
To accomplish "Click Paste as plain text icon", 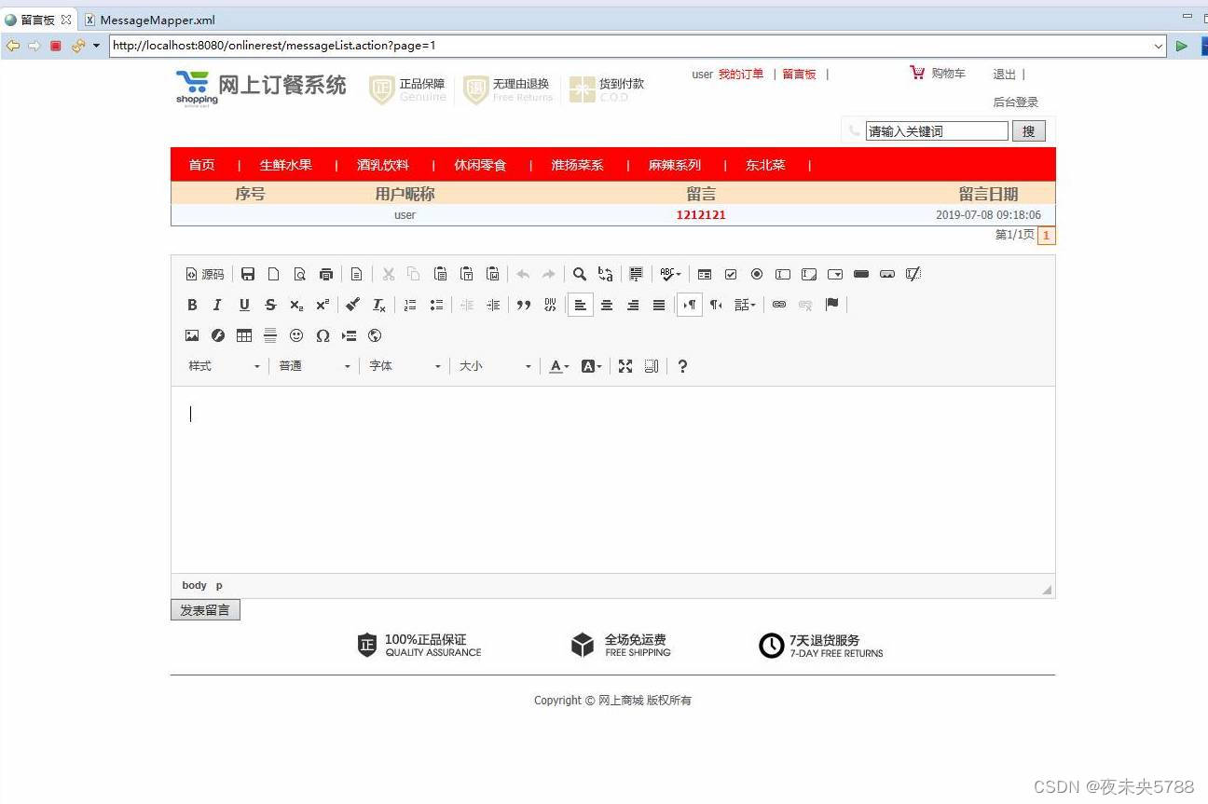I will pos(466,274).
